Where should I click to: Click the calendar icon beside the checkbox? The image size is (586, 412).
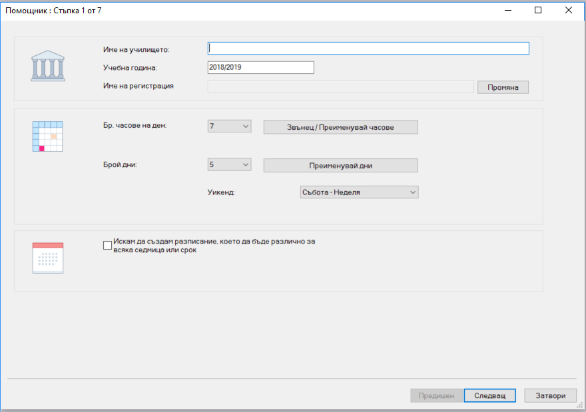tap(48, 258)
